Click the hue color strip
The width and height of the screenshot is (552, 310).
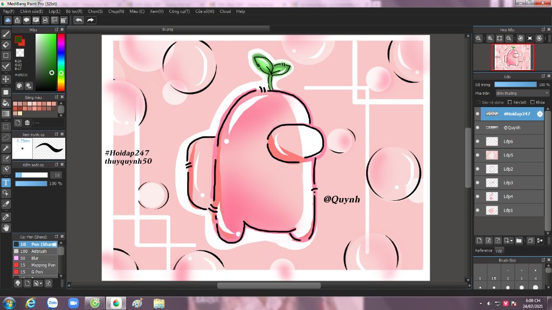coord(61,62)
